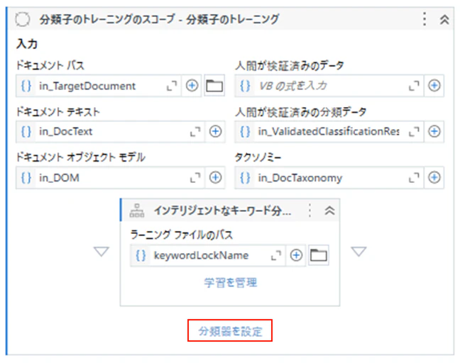The height and width of the screenshot is (363, 460).
Task: Click the インテリジェントなキーワード分... title text
Action: 222,211
